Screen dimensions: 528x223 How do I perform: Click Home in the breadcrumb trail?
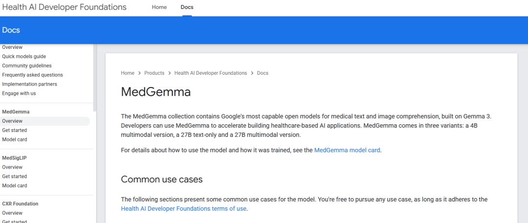[128, 73]
